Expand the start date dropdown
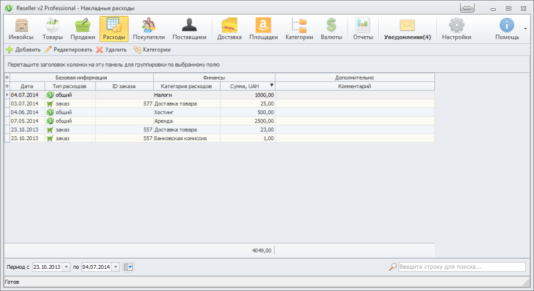Image resolution: width=534 pixels, height=291 pixels. point(67,267)
